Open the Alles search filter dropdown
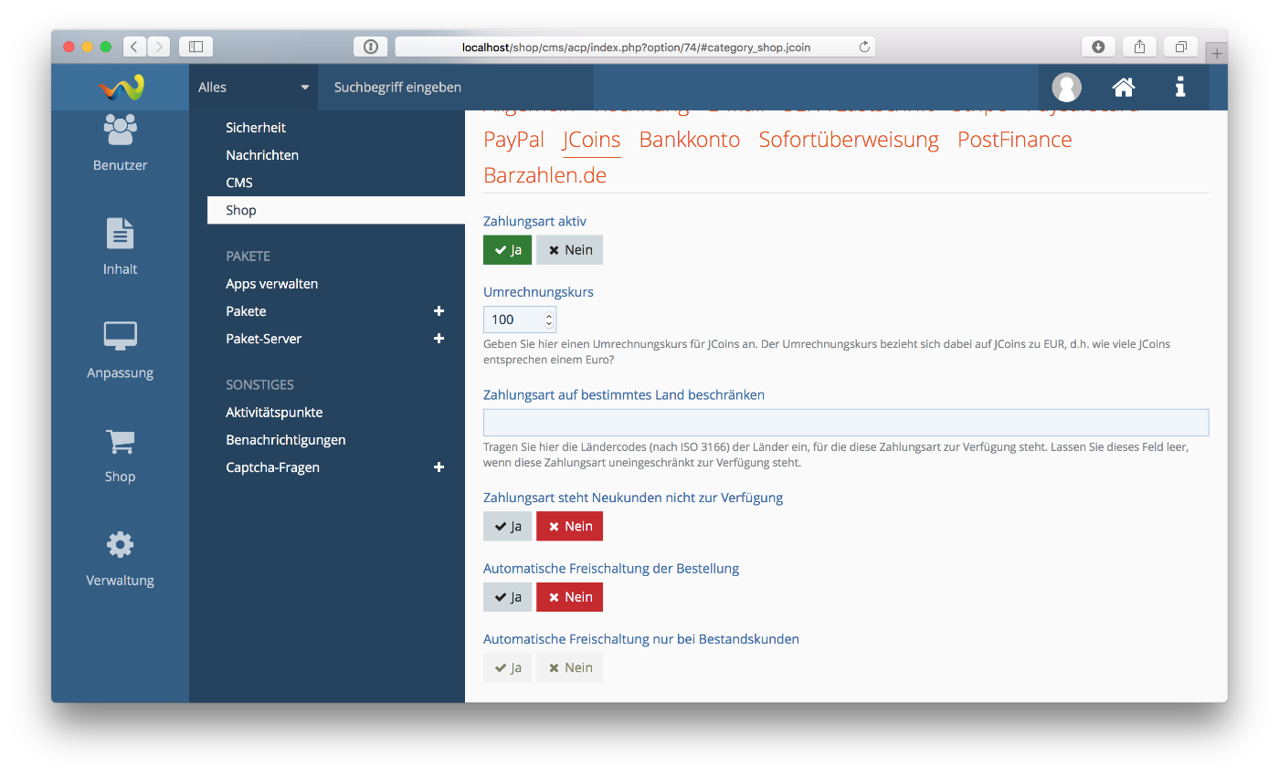 tap(253, 88)
